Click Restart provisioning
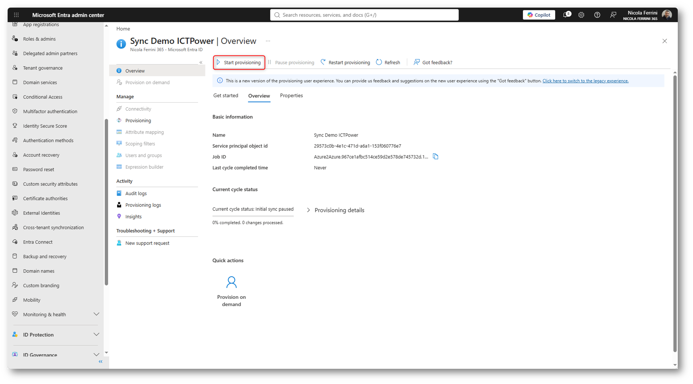The image size is (693, 384). (345, 62)
